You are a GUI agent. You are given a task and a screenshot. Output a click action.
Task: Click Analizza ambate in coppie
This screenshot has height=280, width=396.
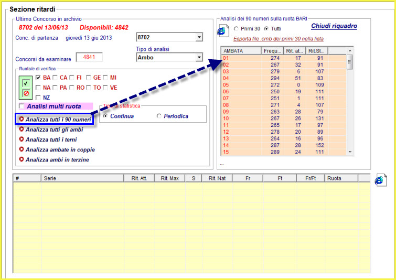(60, 150)
